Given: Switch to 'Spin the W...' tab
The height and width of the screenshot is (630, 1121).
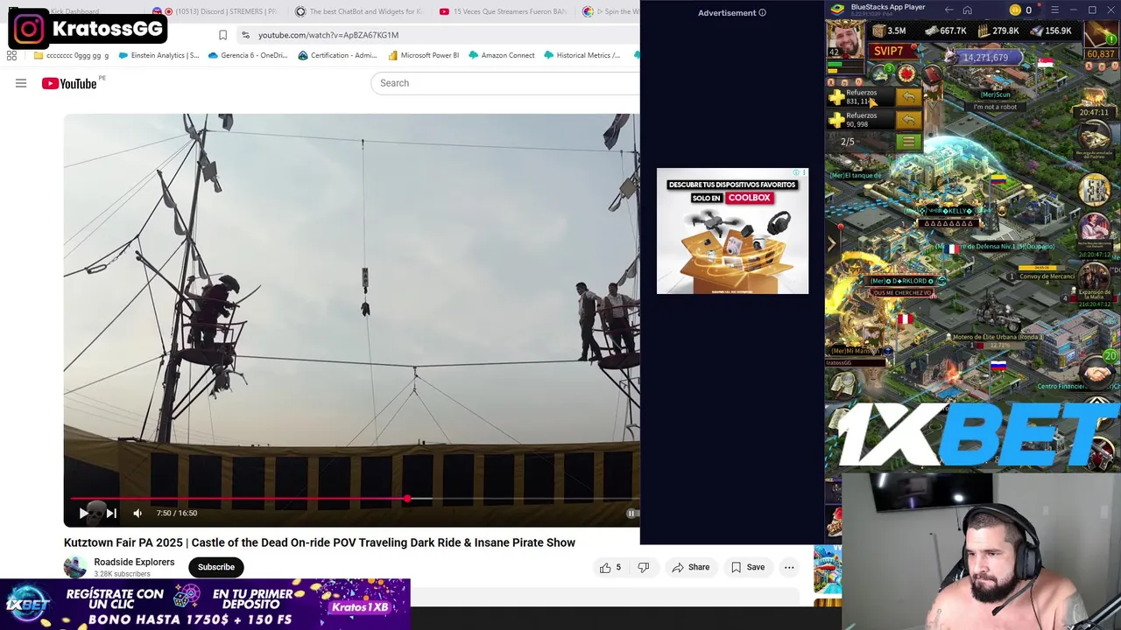Looking at the screenshot, I should tap(610, 11).
